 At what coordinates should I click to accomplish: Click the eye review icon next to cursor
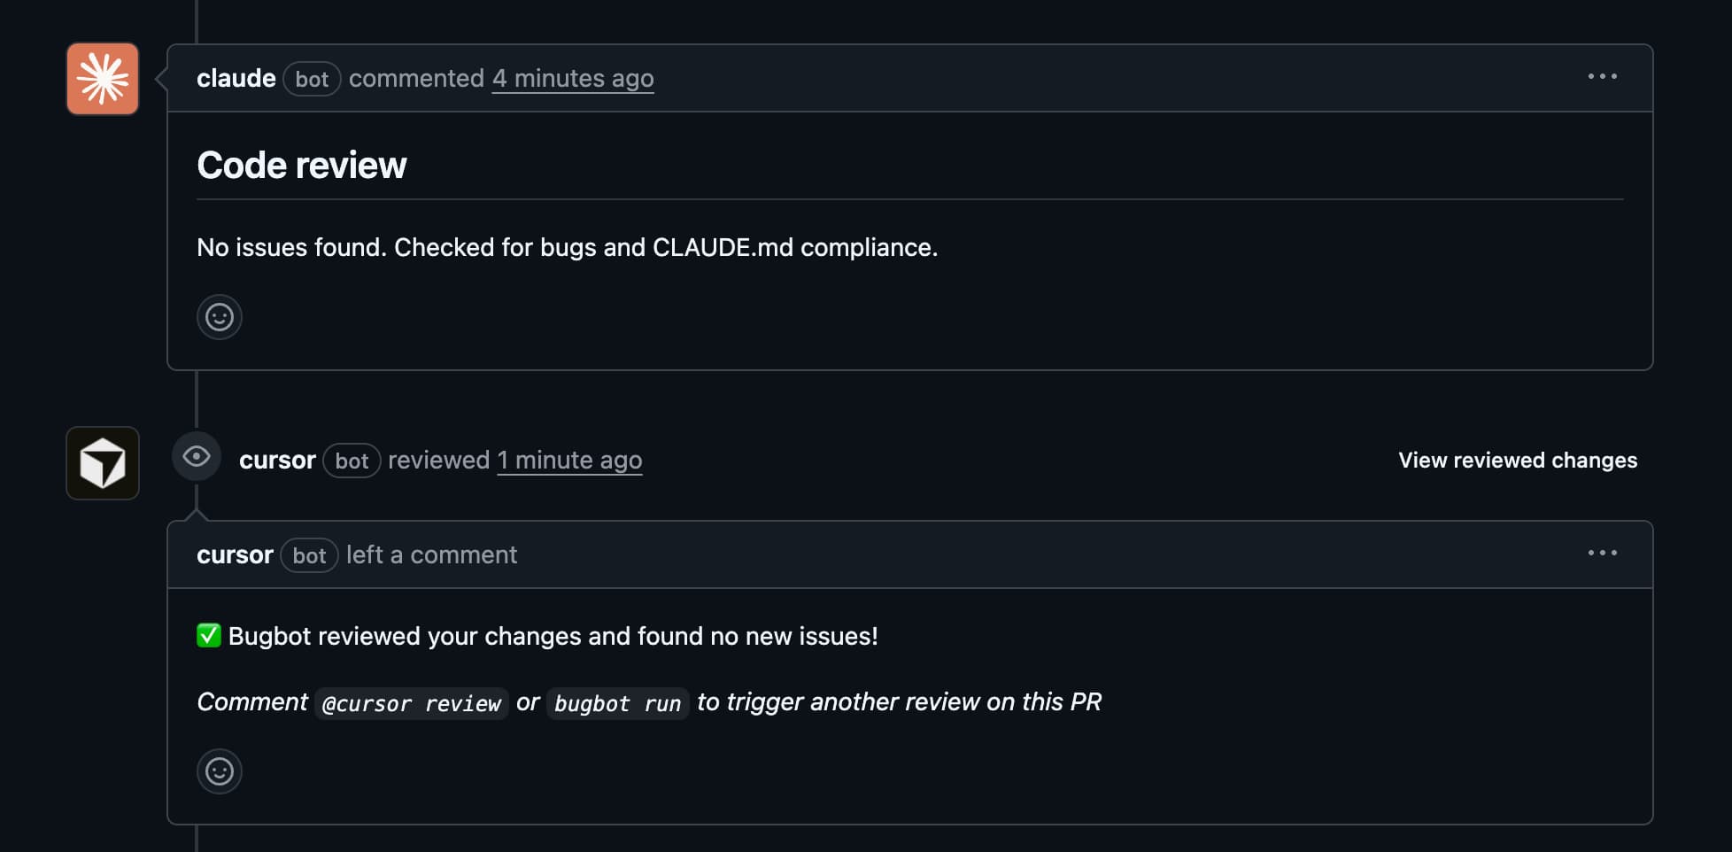[196, 456]
